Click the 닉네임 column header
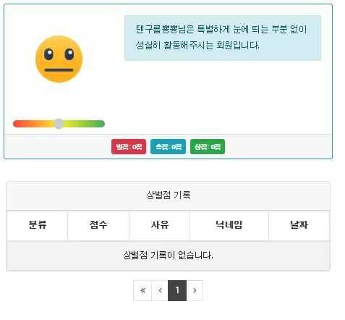Screen dimensions: 345x320 229,225
